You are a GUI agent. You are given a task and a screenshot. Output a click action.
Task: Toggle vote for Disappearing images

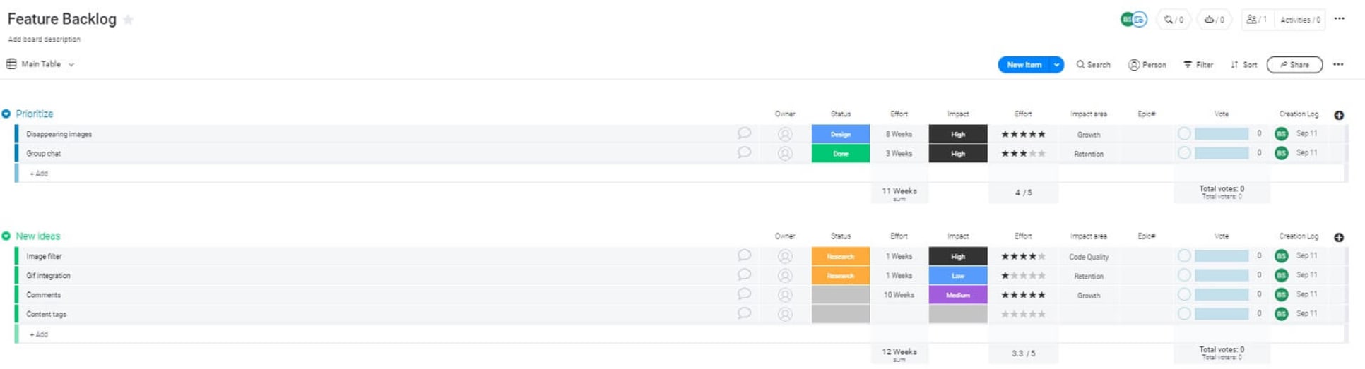tap(1184, 133)
